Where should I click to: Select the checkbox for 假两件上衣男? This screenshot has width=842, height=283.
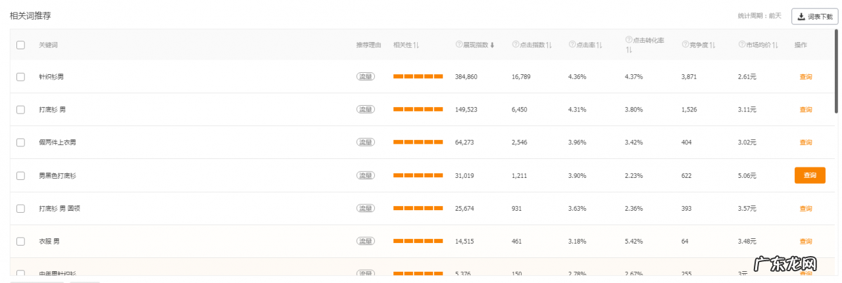tap(20, 142)
